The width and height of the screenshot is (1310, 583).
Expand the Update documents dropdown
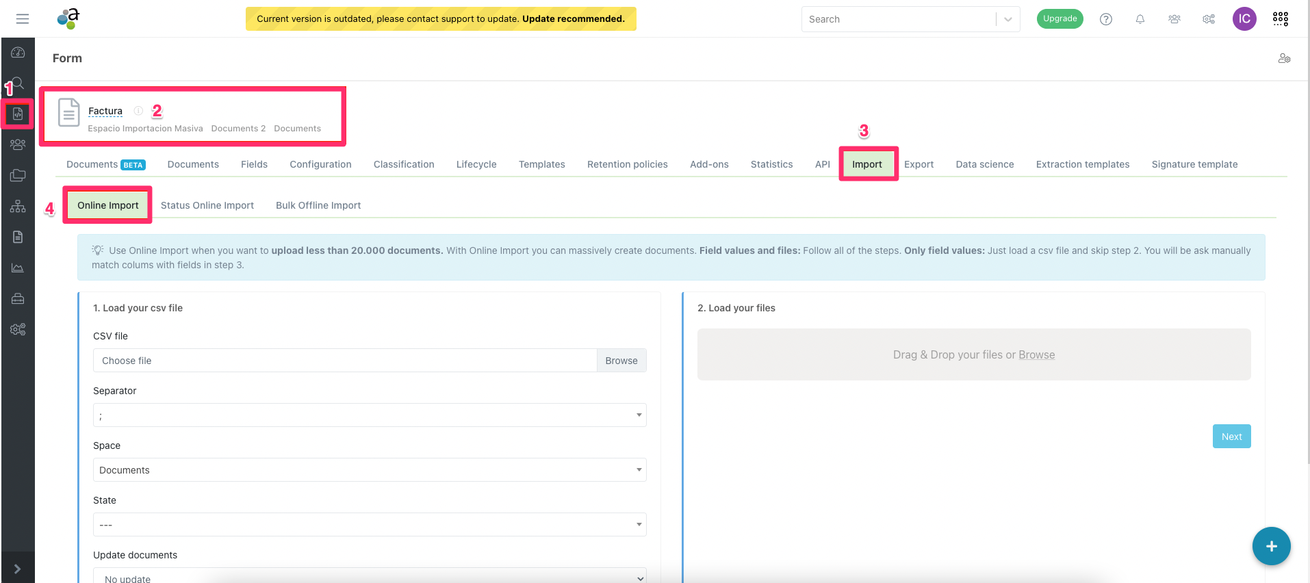pos(370,577)
